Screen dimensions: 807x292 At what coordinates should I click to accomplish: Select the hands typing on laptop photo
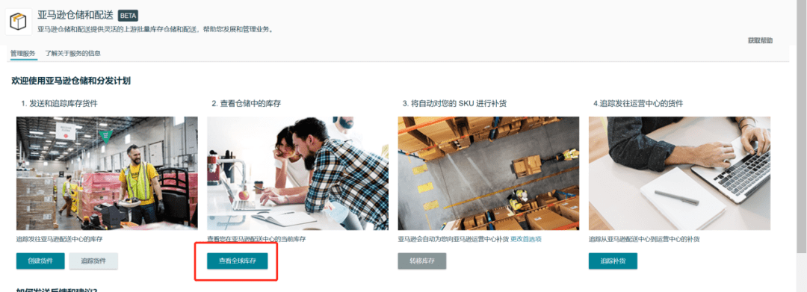click(679, 173)
